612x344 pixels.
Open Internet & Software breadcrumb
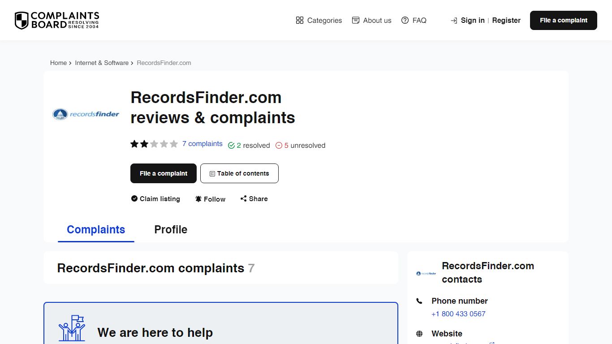102,63
